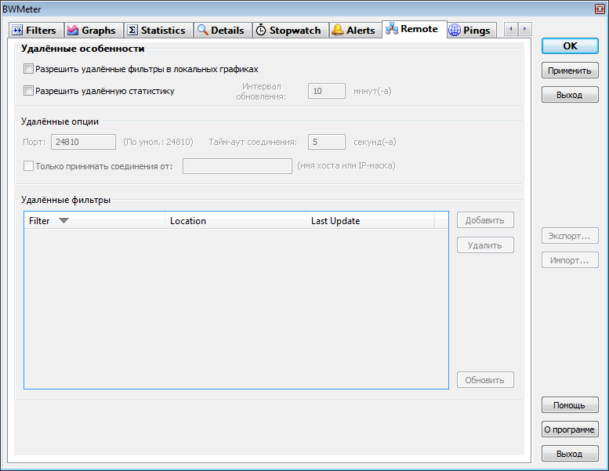This screenshot has width=609, height=471.
Task: Click the OK button
Action: pyautogui.click(x=570, y=45)
